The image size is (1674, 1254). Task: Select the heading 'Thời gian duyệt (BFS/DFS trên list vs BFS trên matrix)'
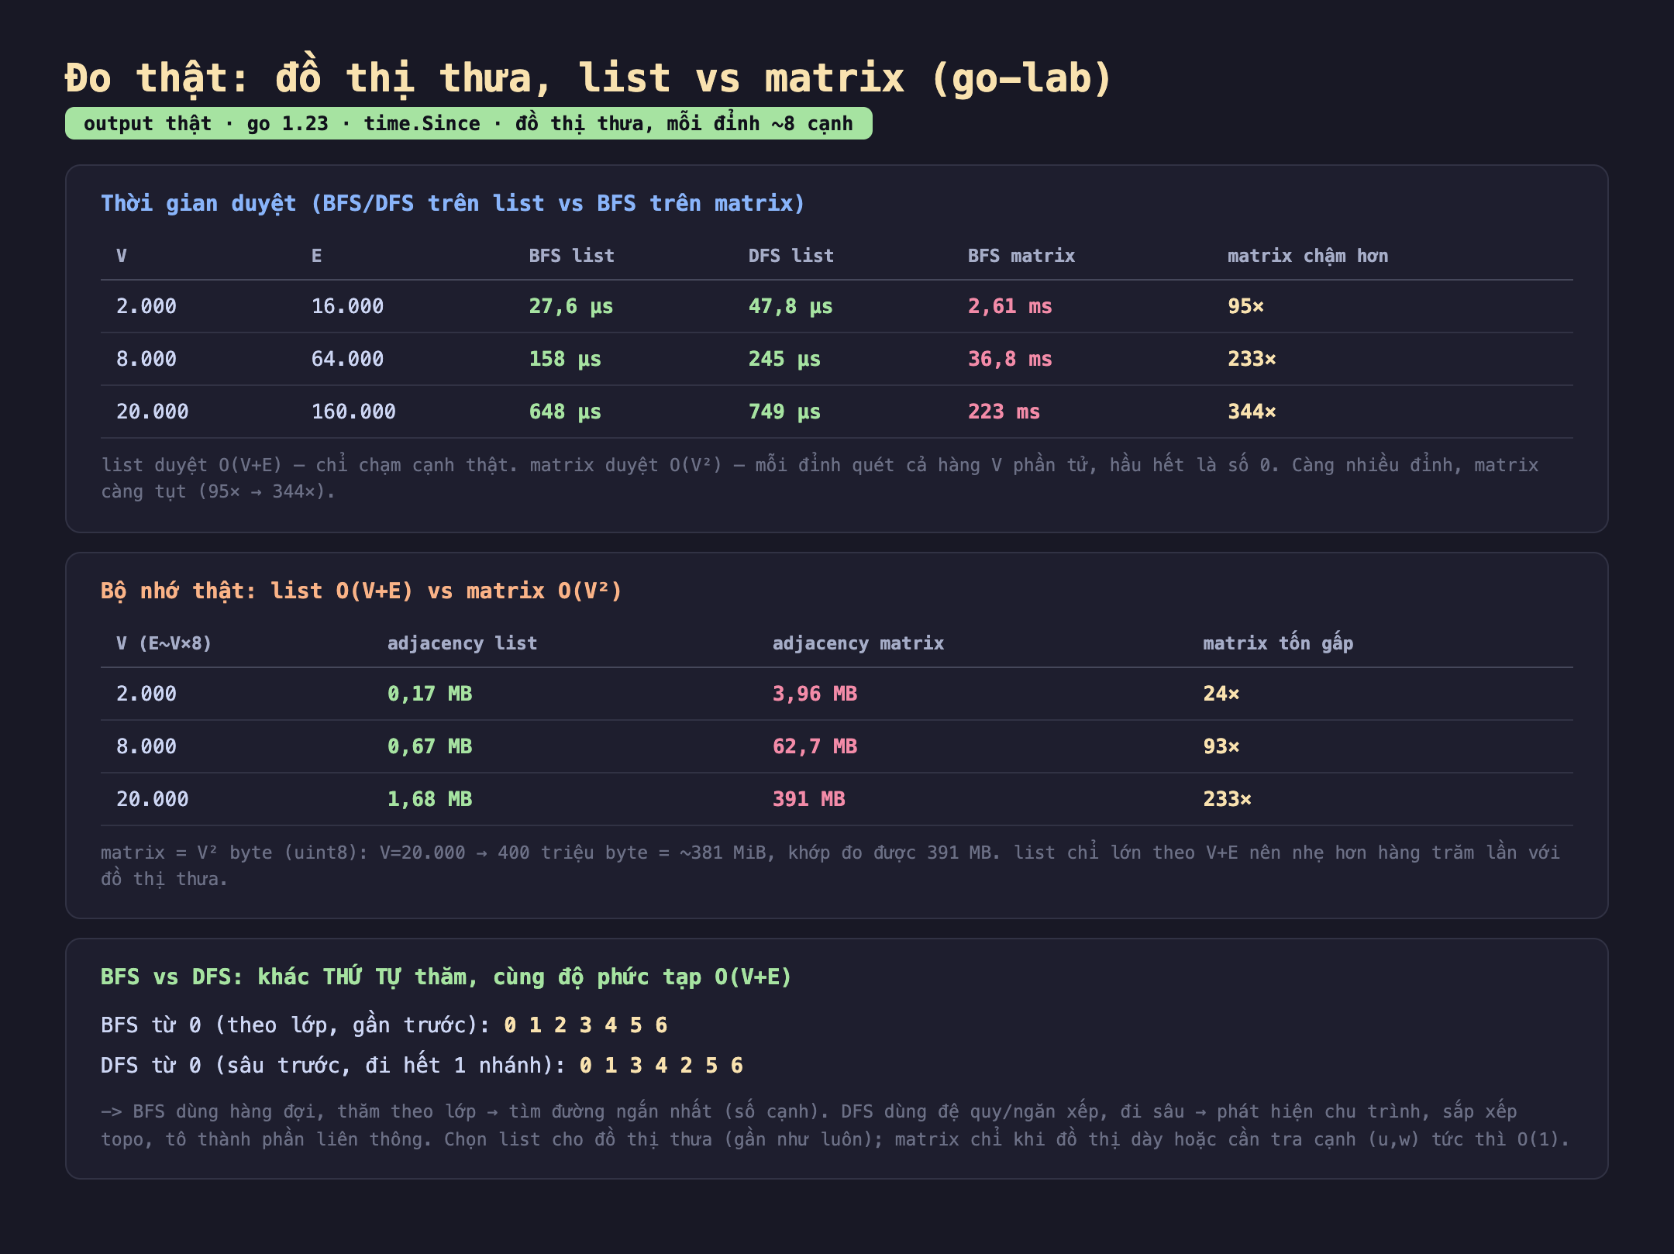click(453, 203)
